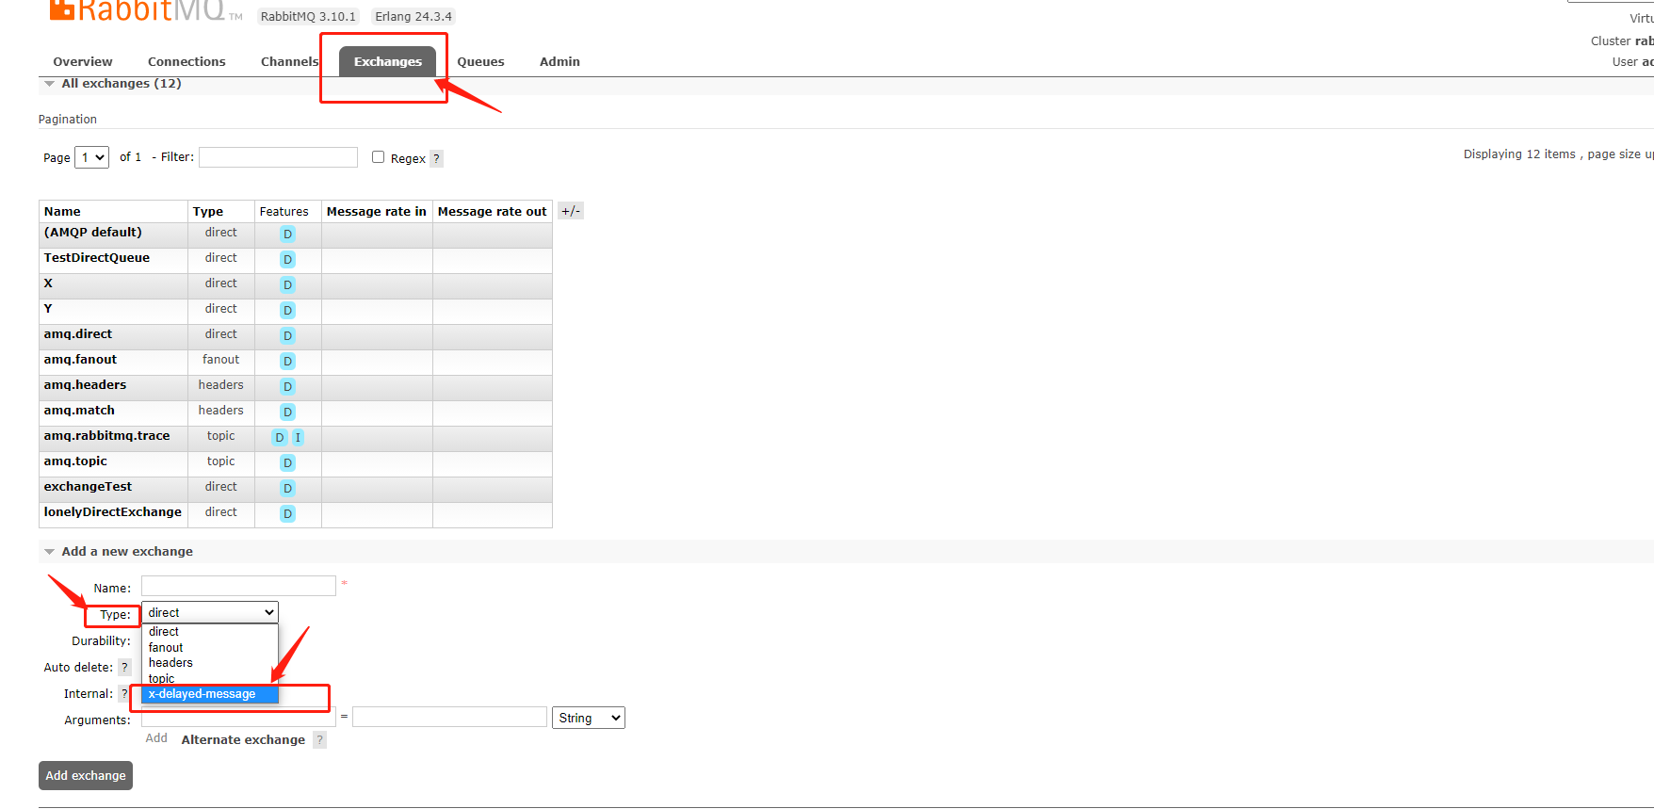The height and width of the screenshot is (809, 1654).
Task: Click D feature badge for exchangeTest
Action: (x=288, y=488)
